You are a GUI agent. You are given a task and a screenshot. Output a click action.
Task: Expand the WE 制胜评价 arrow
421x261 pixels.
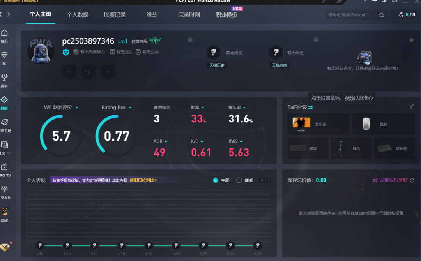(x=77, y=108)
